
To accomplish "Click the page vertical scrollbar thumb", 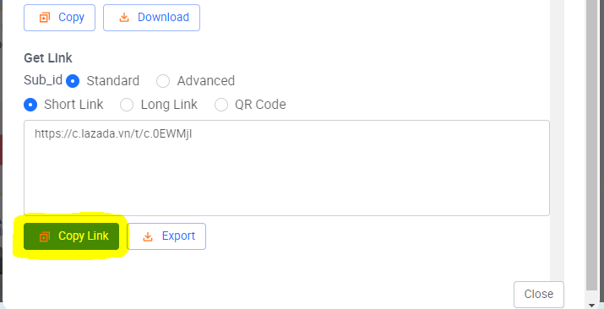I will [x=591, y=145].
